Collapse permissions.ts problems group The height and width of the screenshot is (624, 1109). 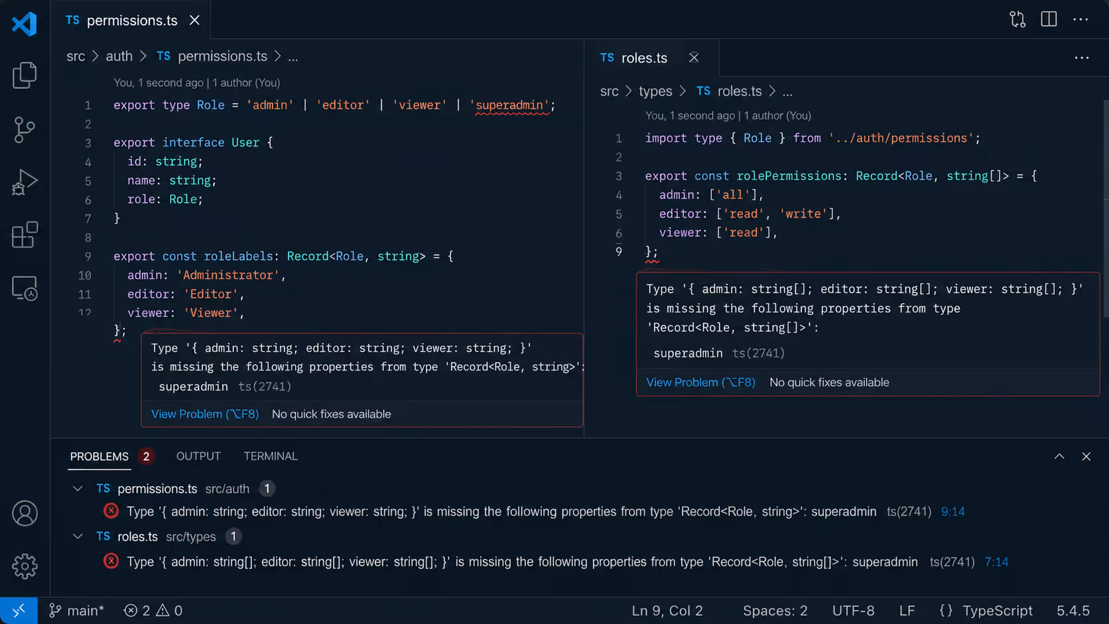(78, 489)
